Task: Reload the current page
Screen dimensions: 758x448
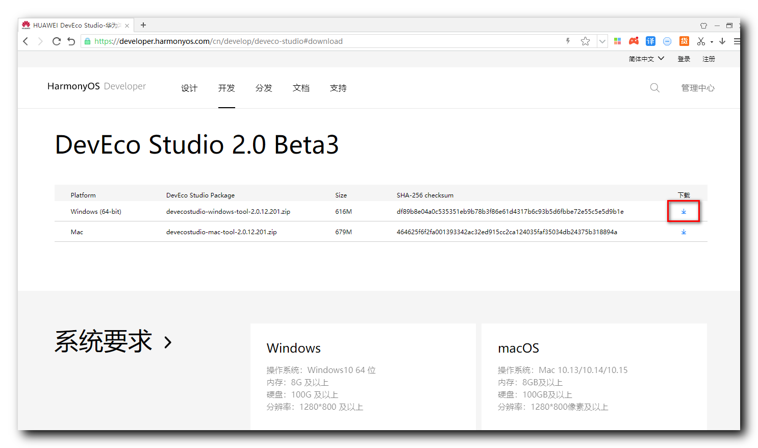Action: click(57, 41)
